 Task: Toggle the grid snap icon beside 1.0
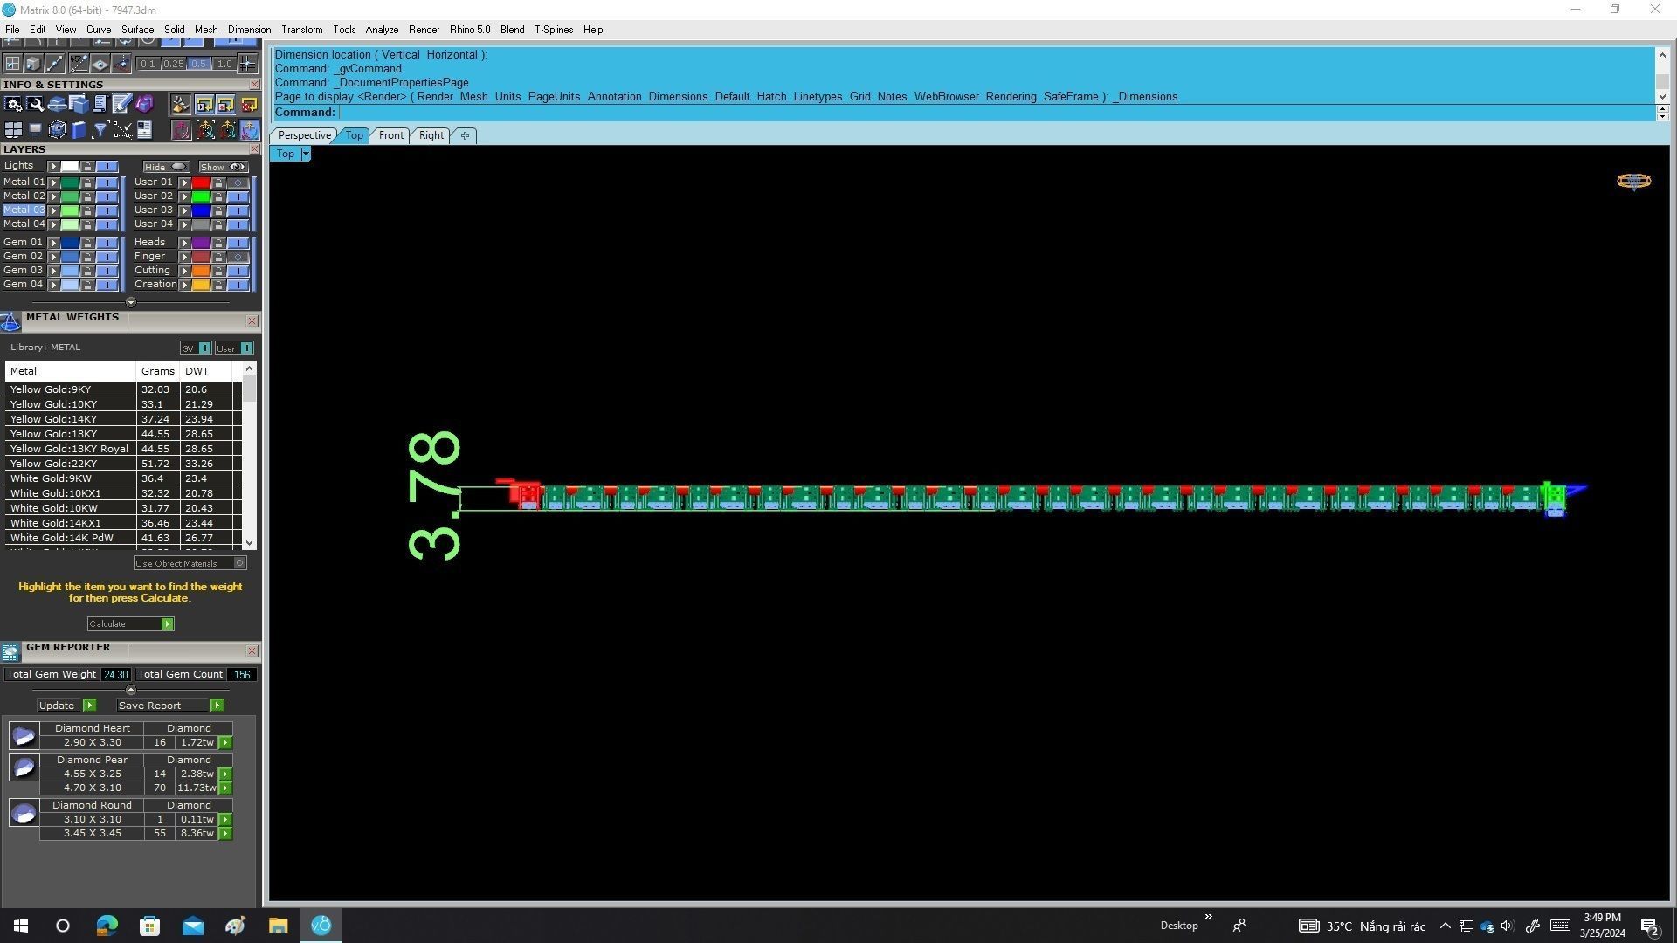click(x=248, y=64)
